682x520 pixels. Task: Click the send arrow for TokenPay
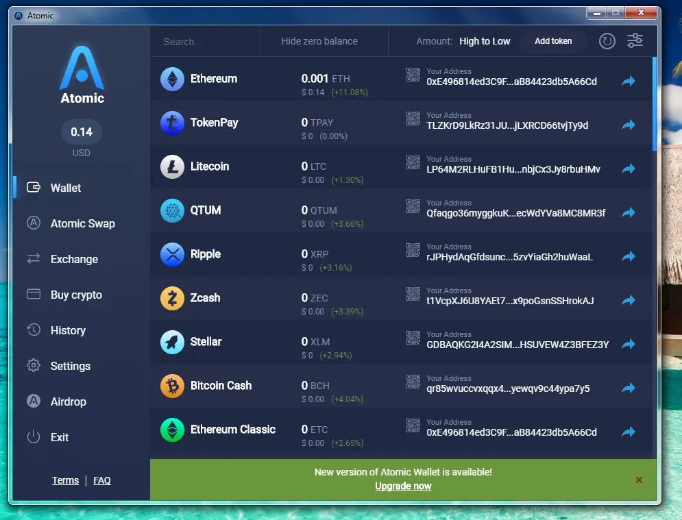click(x=629, y=125)
